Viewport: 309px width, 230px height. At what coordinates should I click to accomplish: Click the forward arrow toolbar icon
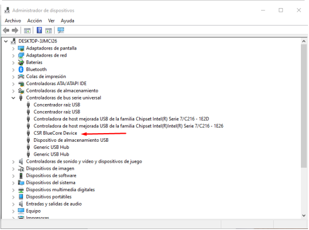click(15, 30)
